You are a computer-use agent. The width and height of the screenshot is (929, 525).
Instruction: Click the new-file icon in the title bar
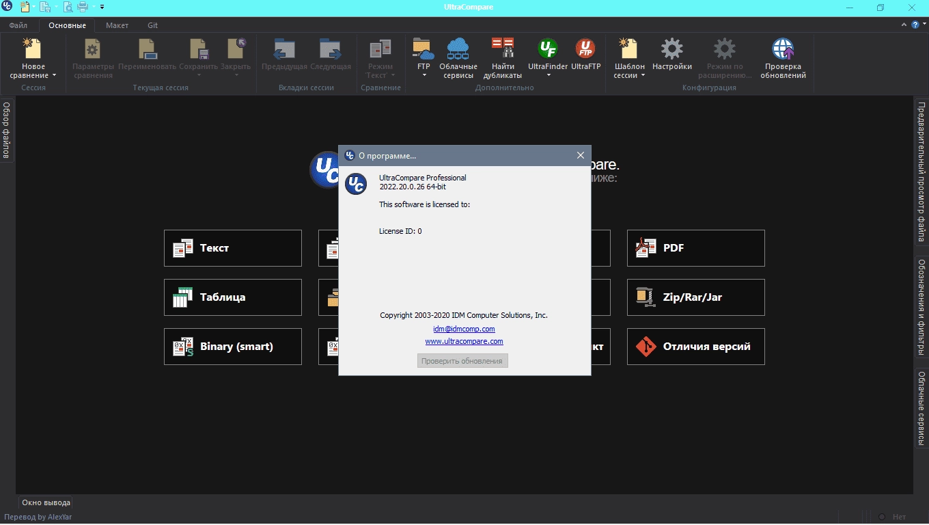pyautogui.click(x=25, y=8)
